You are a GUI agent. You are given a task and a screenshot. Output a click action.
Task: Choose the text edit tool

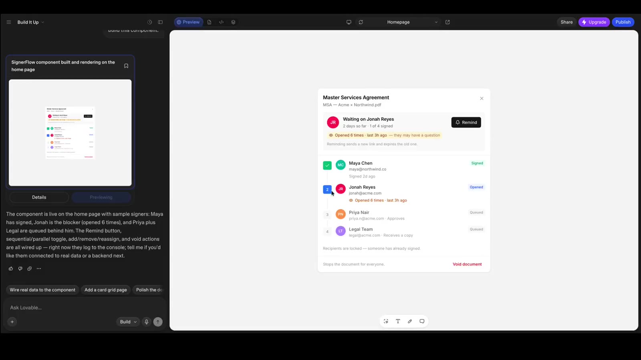(398, 321)
